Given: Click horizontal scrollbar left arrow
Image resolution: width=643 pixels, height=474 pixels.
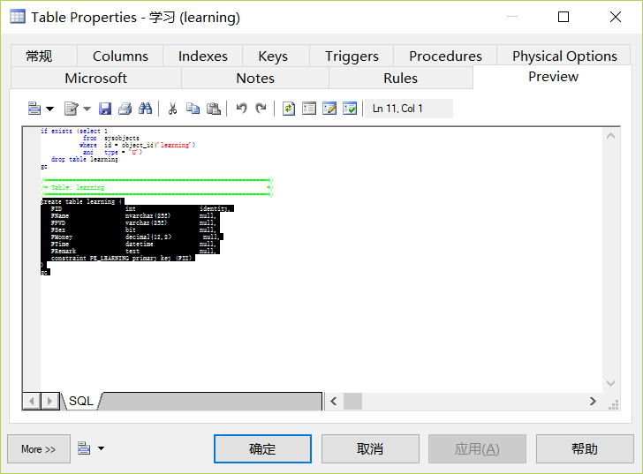Looking at the screenshot, I should point(334,401).
